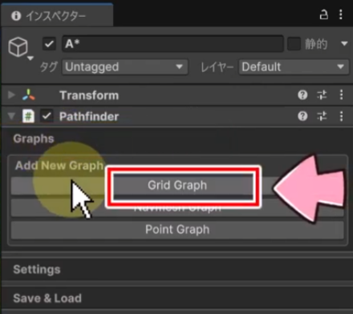Click the Inspector lock icon

[x=323, y=14]
